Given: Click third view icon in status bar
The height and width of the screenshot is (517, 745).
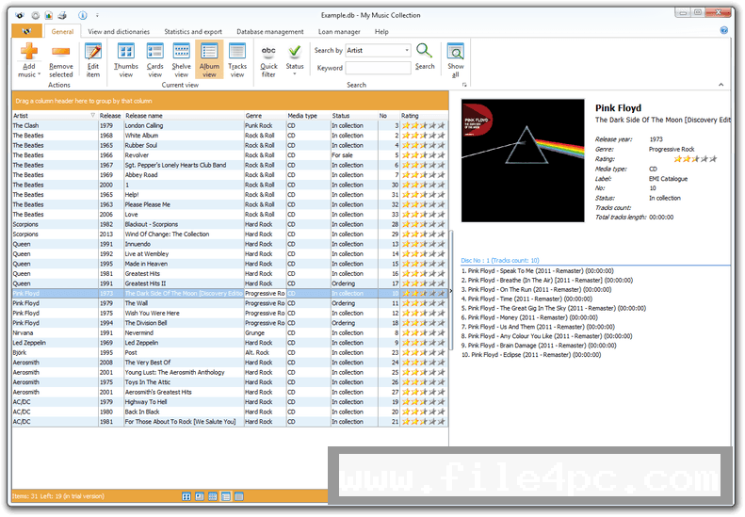Looking at the screenshot, I should tap(213, 496).
